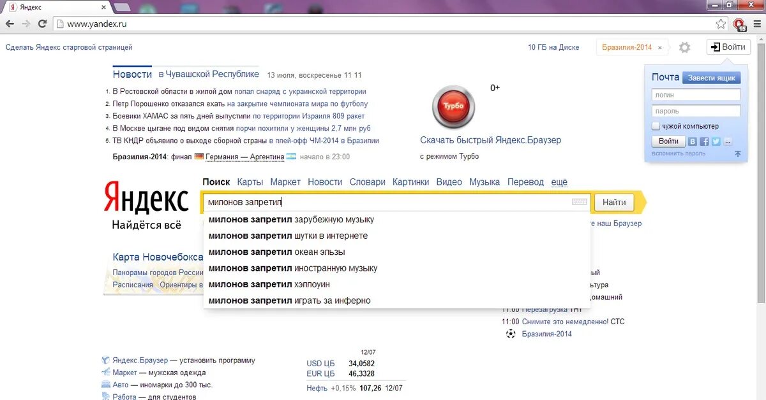Expand the ещё services menu
766x400 pixels.
click(x=559, y=182)
